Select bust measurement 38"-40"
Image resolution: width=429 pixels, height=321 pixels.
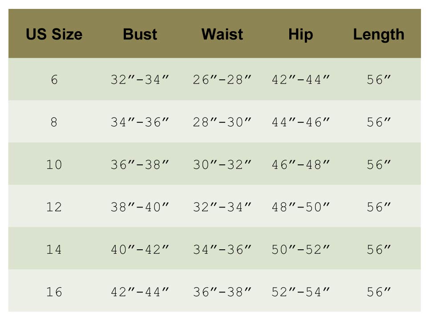point(140,207)
